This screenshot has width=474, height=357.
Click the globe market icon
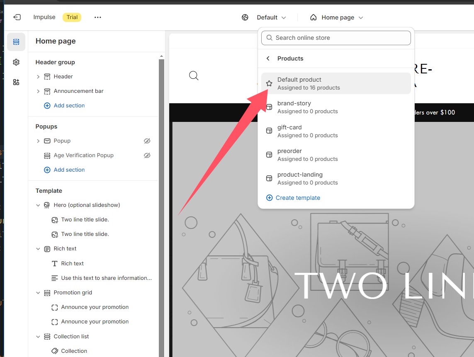click(245, 17)
